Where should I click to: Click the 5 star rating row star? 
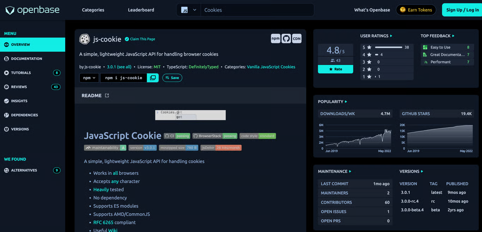coord(369,47)
